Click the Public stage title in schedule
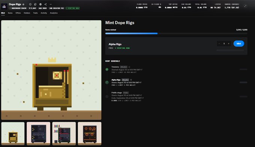This screenshot has width=255, height=147. (x=116, y=93)
